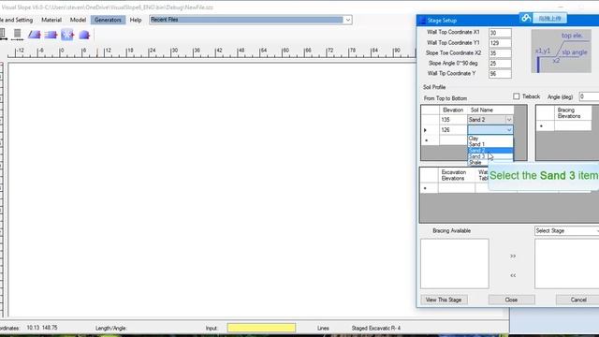Click the Slope Angle field
Viewport: 599px width, 337px height.
500,64
